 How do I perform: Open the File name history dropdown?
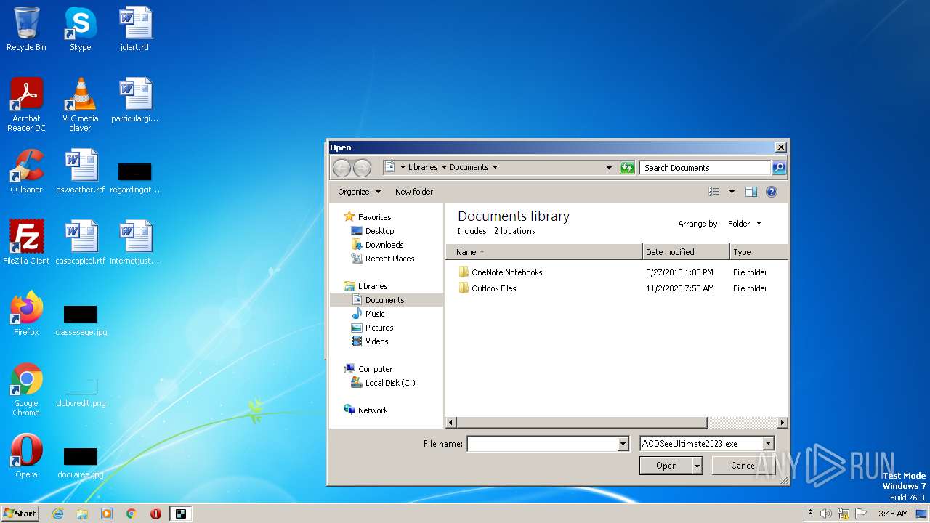click(623, 444)
